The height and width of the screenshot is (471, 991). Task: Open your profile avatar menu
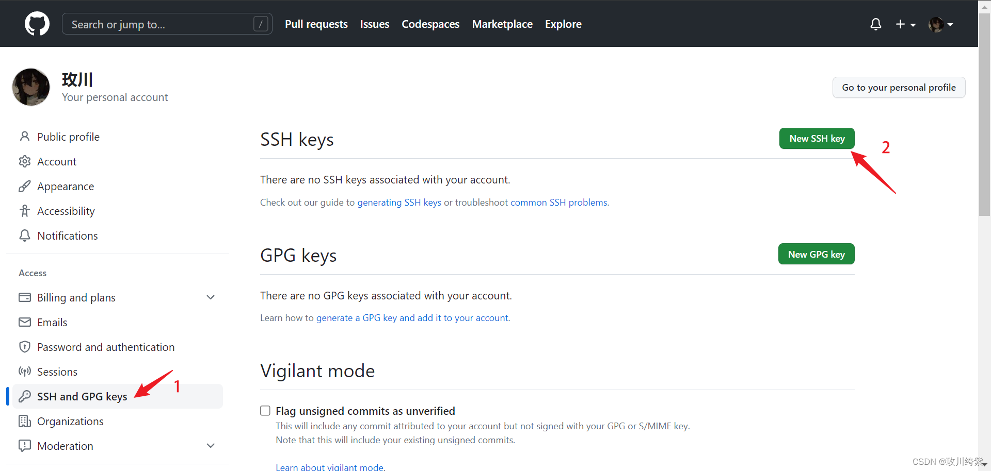pos(937,24)
